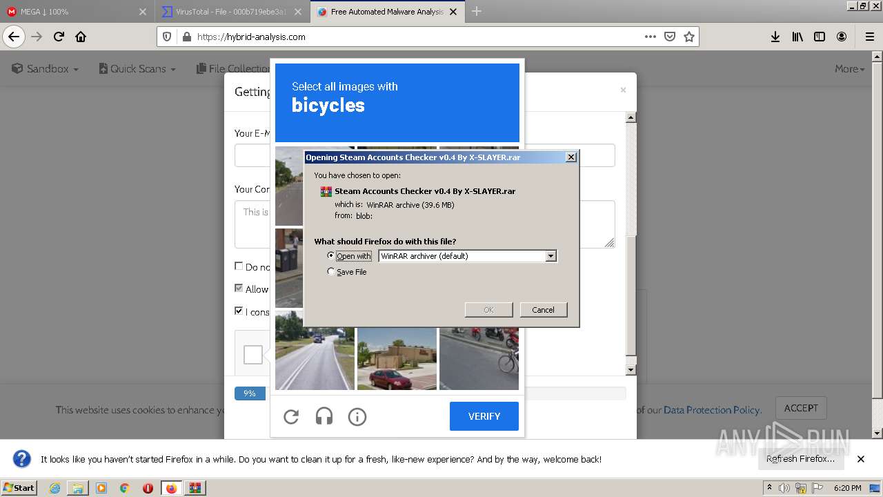Image resolution: width=883 pixels, height=497 pixels.
Task: Click the 6:20 PM system clock
Action: 847,488
